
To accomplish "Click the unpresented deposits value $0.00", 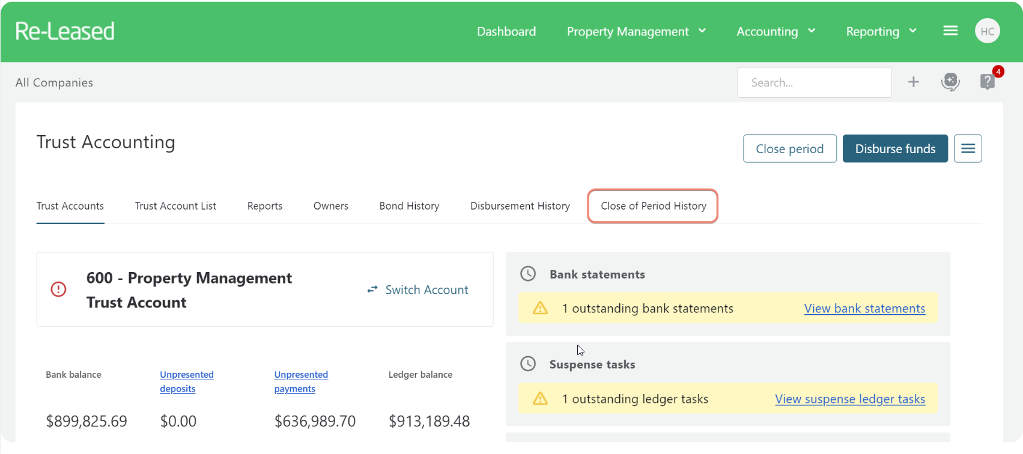I will click(x=178, y=421).
